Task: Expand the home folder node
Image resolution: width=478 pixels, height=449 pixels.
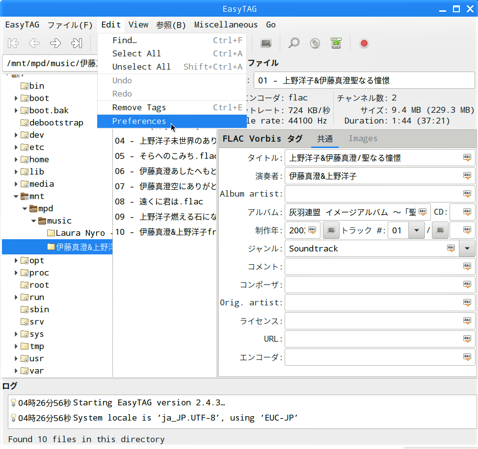Action: point(16,159)
